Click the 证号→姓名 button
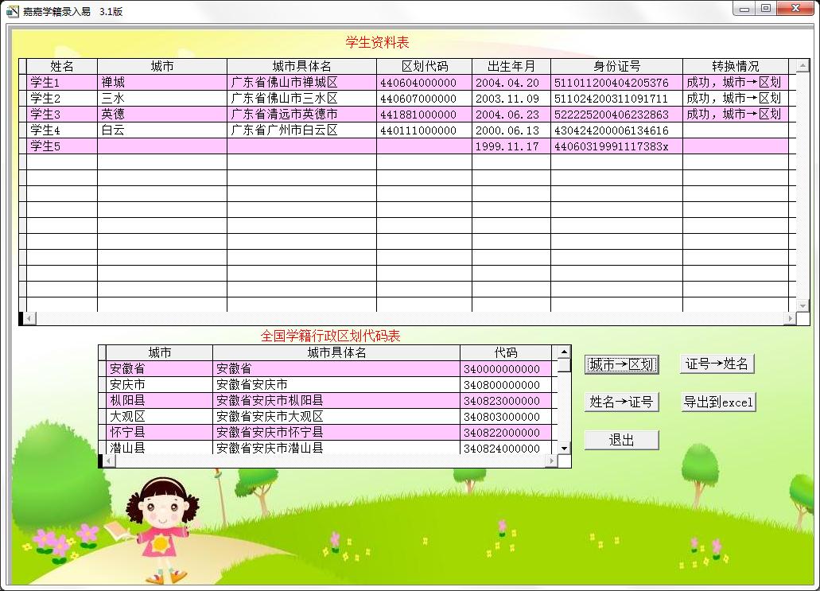 coord(717,364)
